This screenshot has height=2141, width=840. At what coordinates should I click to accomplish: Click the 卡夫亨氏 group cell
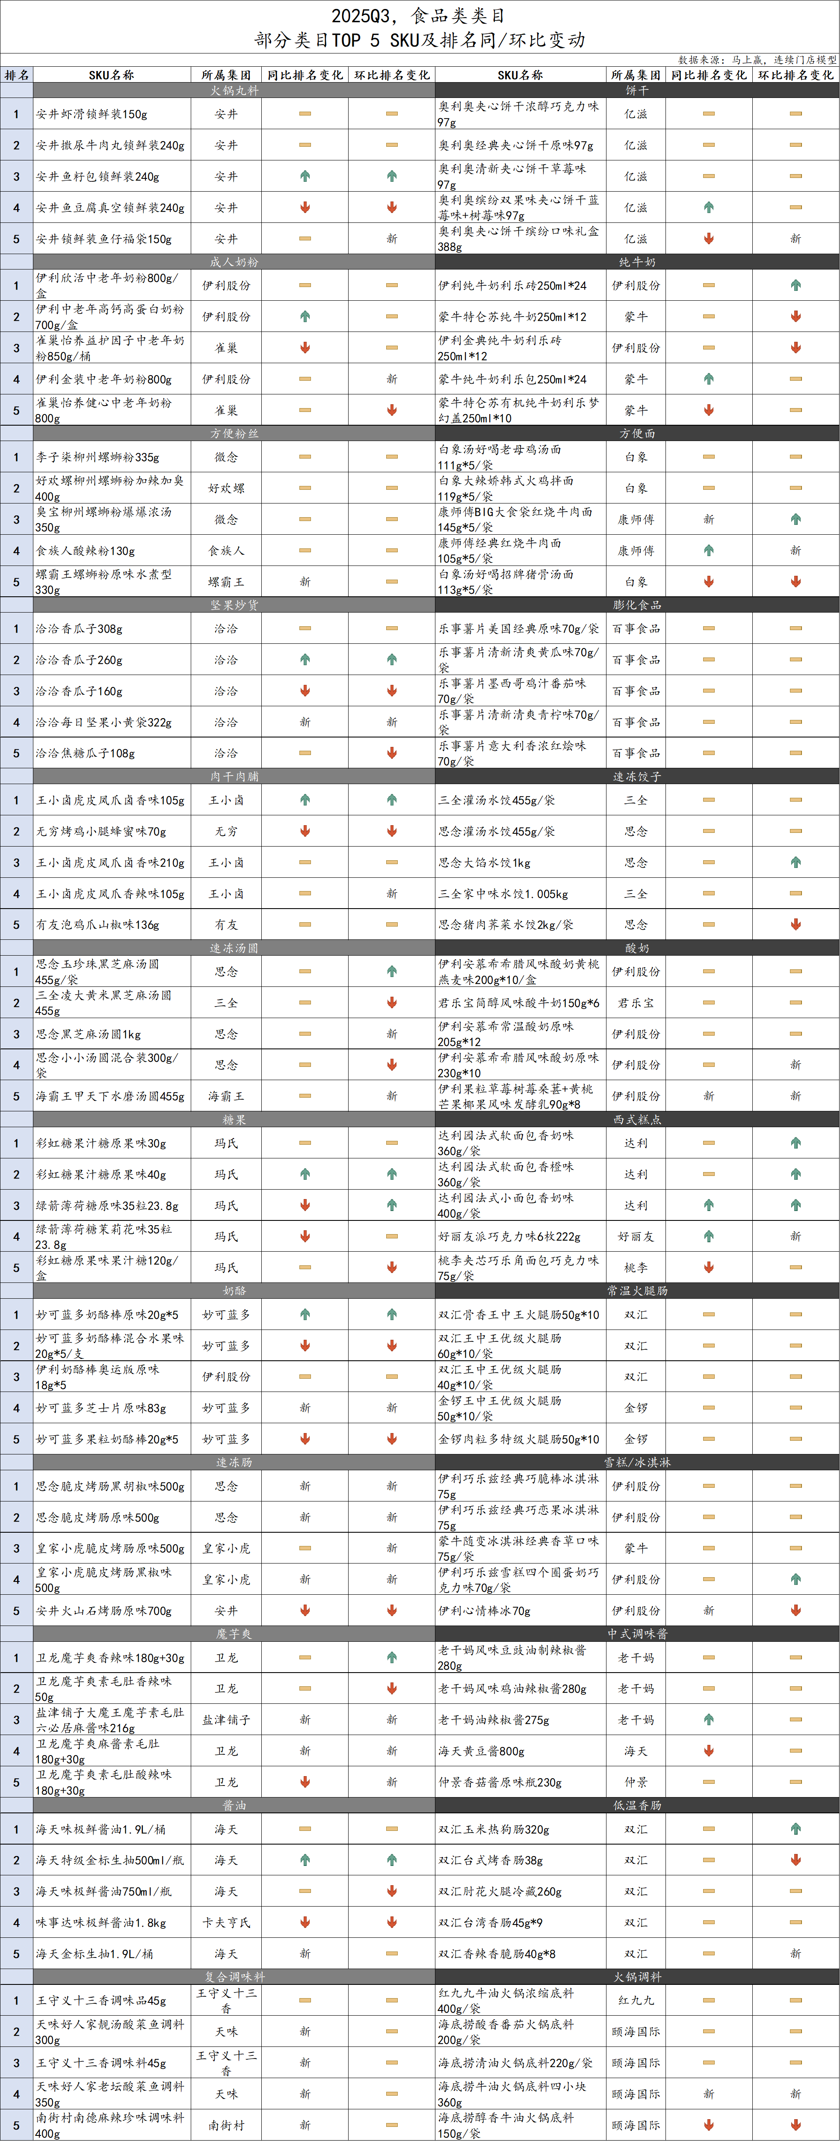click(x=226, y=1922)
